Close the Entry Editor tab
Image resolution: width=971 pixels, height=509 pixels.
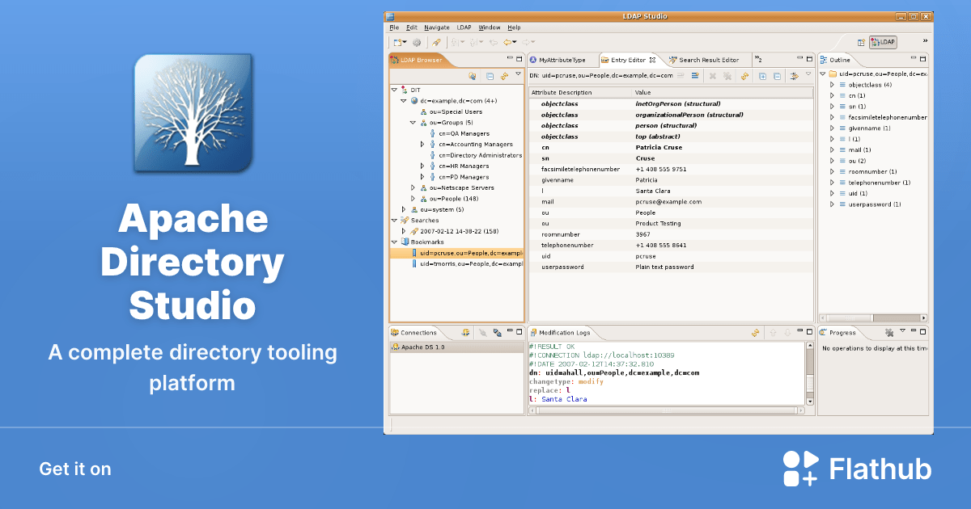click(x=652, y=60)
